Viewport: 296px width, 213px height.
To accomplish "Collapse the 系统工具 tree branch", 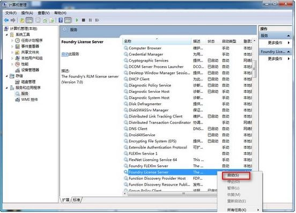I will pos(7,34).
